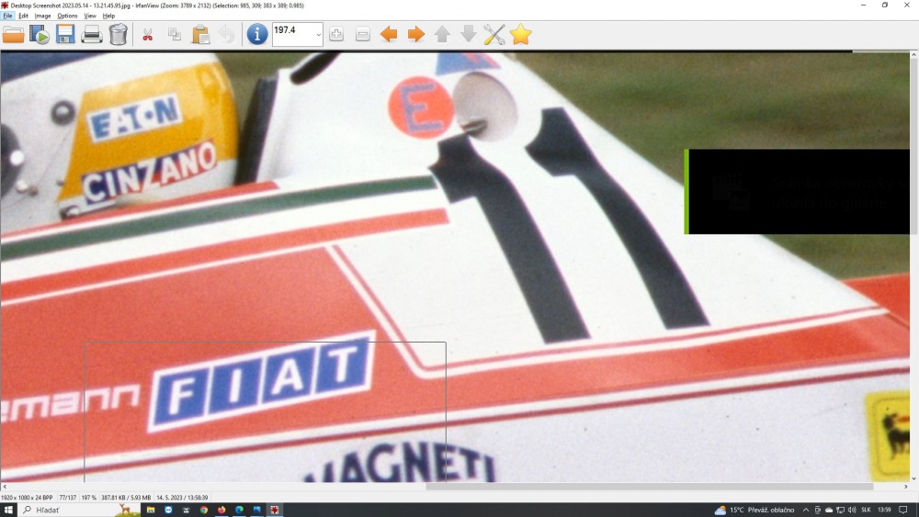Open the Edit menu

point(24,16)
